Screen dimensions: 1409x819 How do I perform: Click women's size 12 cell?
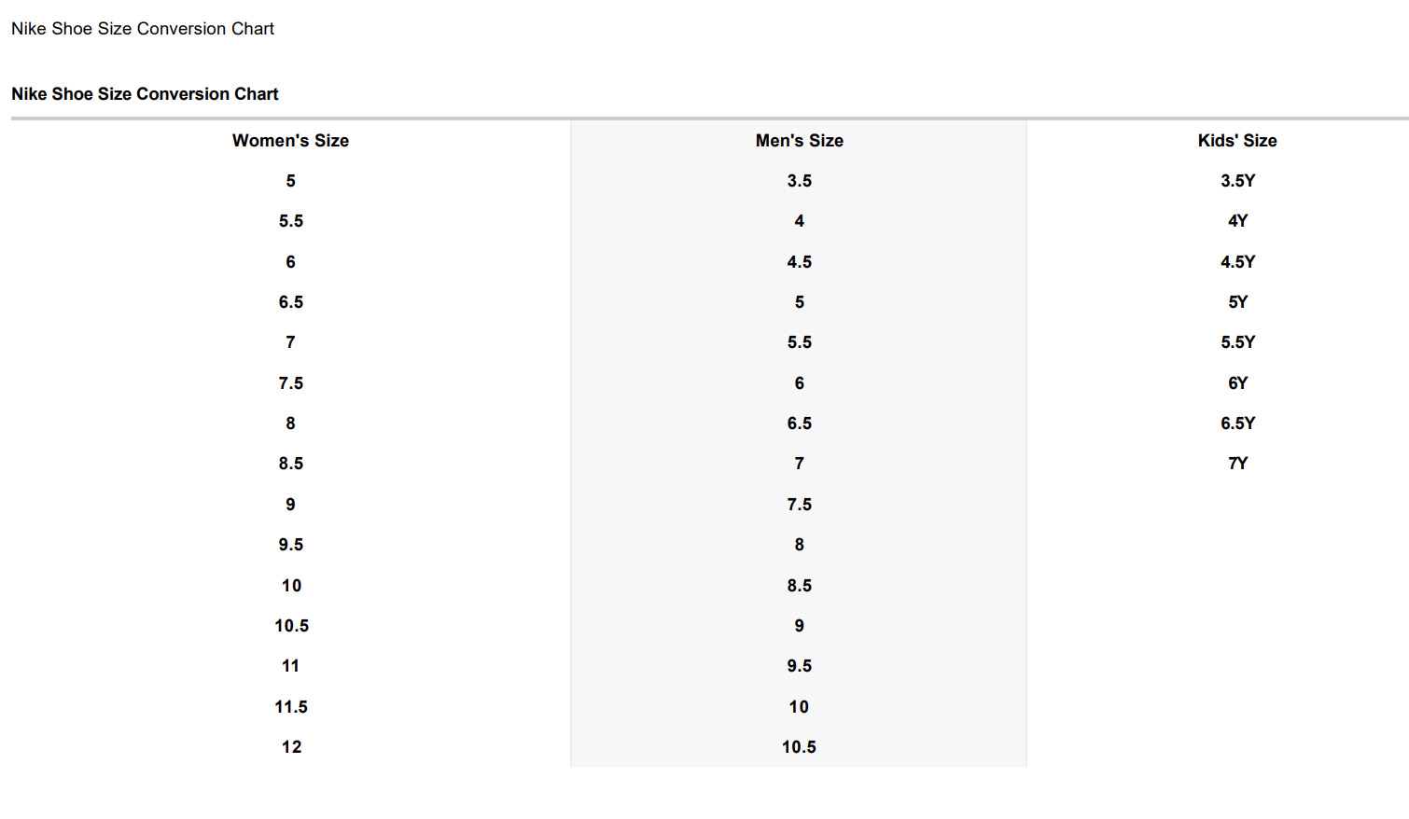(x=291, y=747)
